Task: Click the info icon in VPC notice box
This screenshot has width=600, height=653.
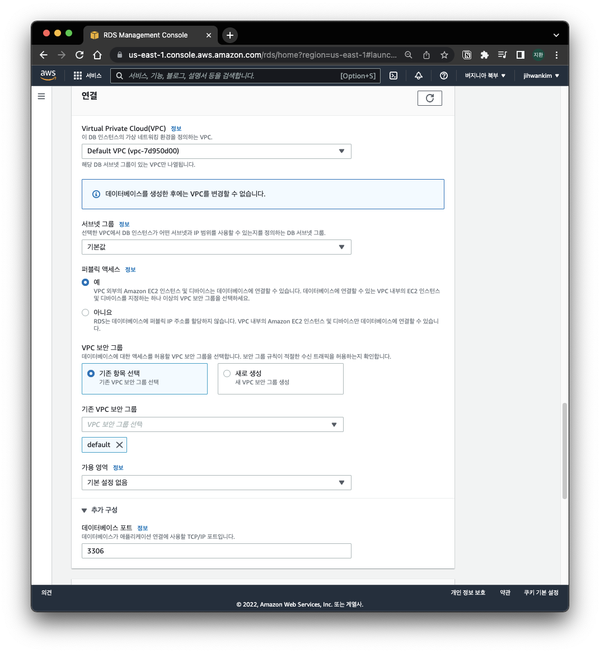Action: (96, 194)
